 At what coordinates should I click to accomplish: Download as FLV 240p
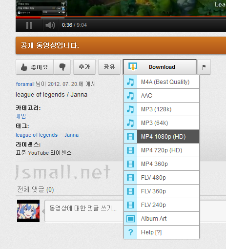(162, 205)
